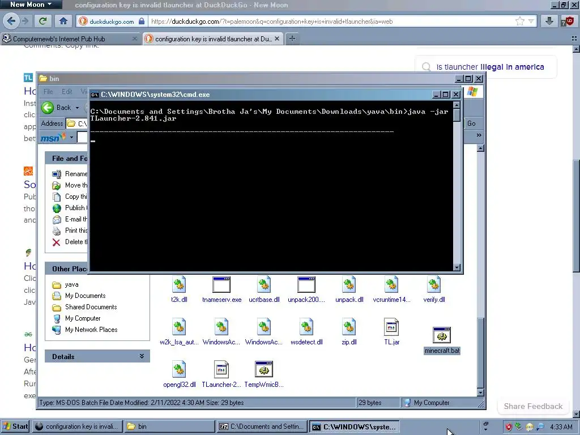Click the browser page vertical scrollbar
The image size is (580, 435).
pos(576,216)
